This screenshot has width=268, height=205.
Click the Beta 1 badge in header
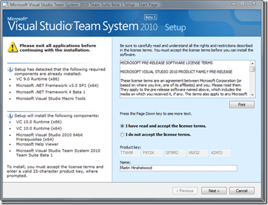150,17
